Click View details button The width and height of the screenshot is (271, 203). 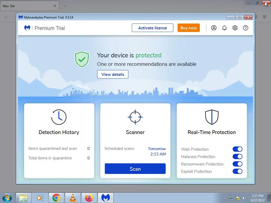coord(113,74)
